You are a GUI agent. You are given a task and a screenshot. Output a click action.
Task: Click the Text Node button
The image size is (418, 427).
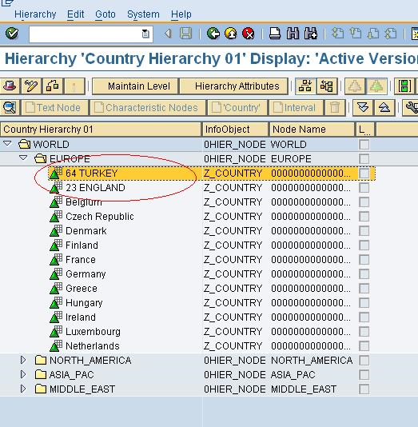pos(55,108)
